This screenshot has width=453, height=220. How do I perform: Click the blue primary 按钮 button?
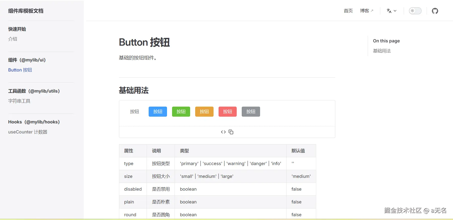click(x=158, y=112)
